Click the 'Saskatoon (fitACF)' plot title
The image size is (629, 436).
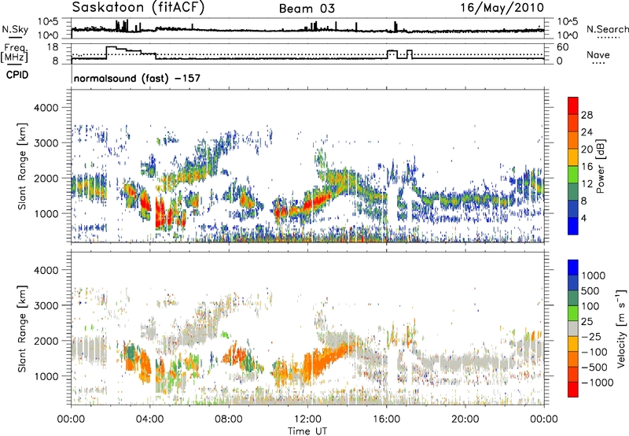point(138,8)
